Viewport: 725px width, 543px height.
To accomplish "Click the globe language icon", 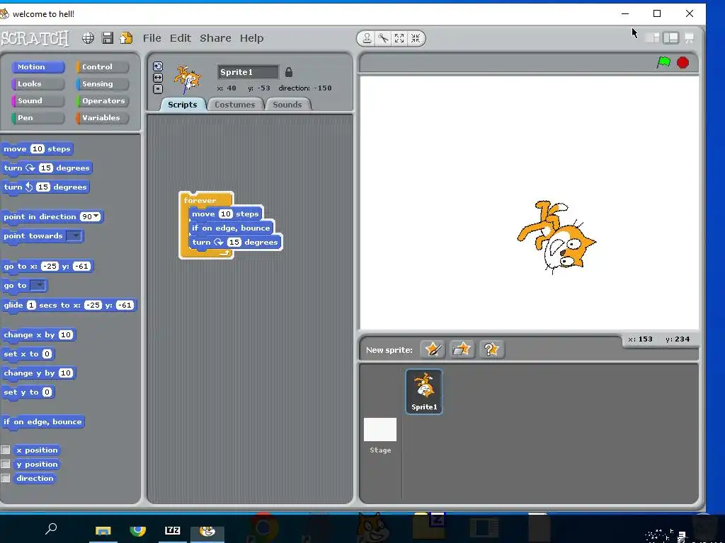I will [x=88, y=38].
